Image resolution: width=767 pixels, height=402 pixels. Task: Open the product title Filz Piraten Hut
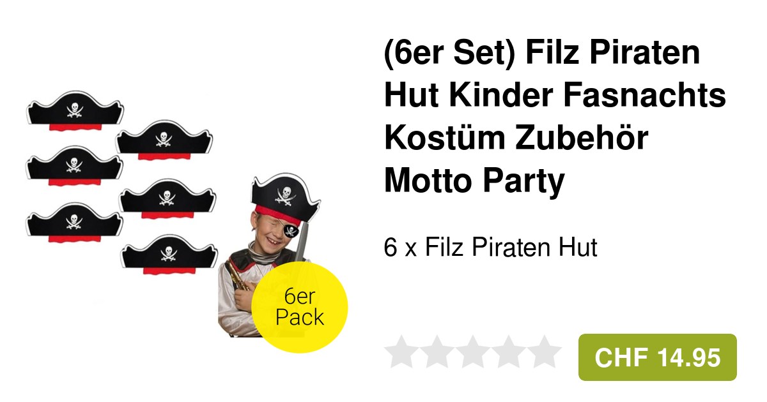coord(555,117)
